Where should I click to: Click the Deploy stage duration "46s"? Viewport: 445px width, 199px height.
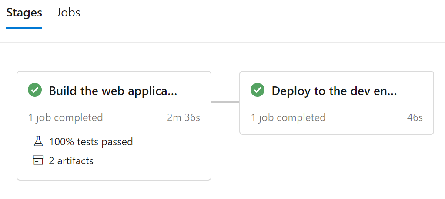pos(415,117)
